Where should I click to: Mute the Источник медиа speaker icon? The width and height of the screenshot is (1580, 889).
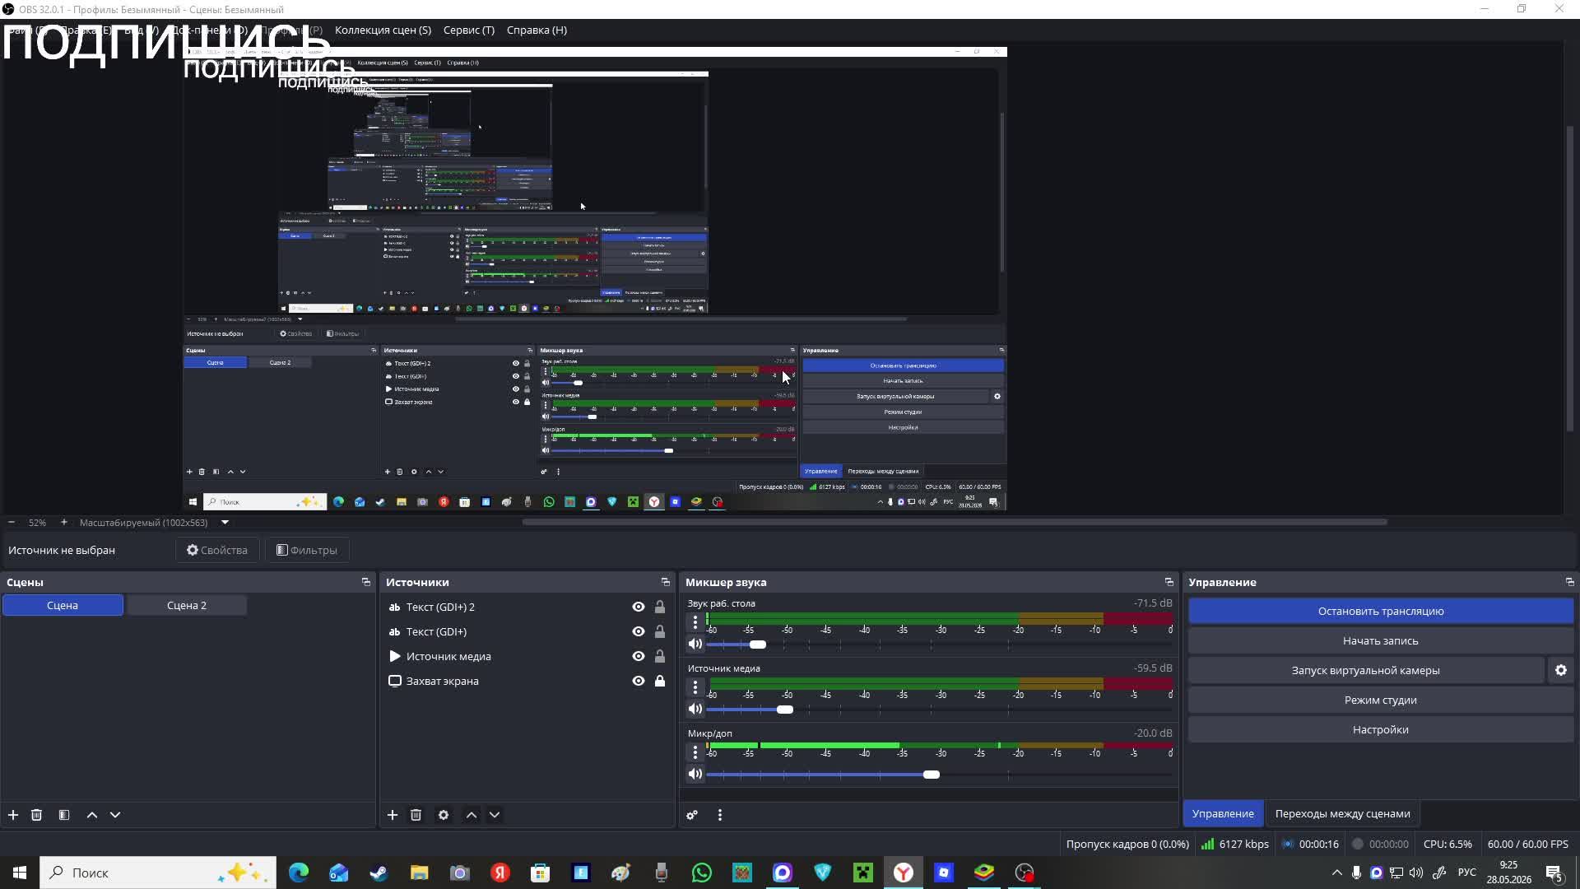pyautogui.click(x=695, y=709)
